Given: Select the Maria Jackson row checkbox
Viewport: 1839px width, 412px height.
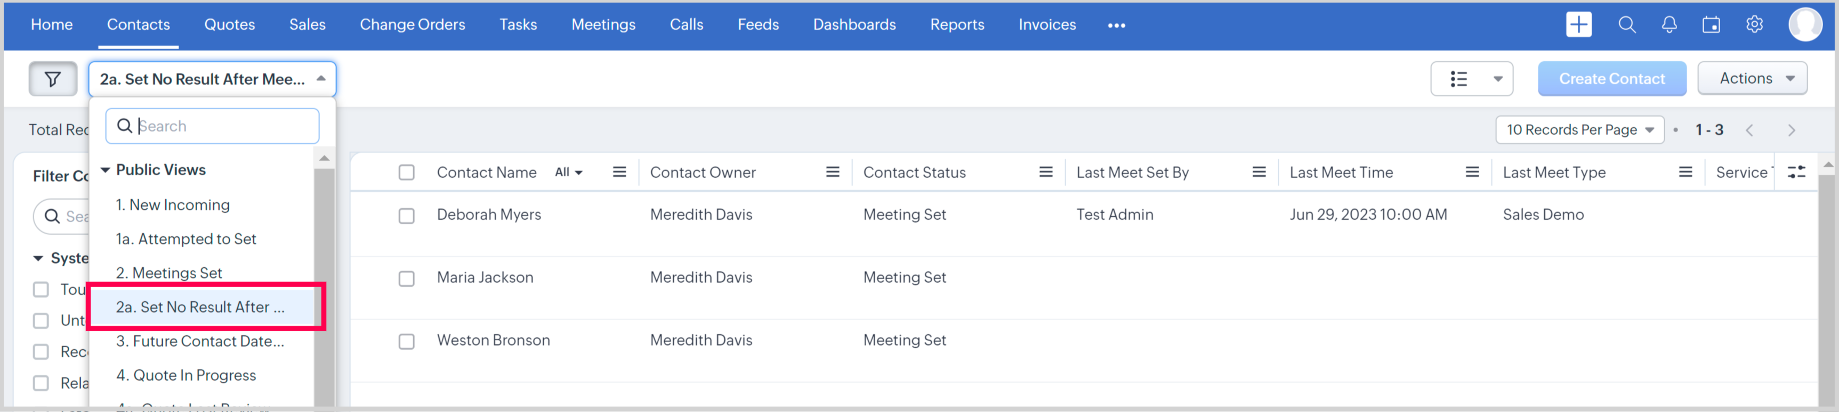Looking at the screenshot, I should (406, 278).
